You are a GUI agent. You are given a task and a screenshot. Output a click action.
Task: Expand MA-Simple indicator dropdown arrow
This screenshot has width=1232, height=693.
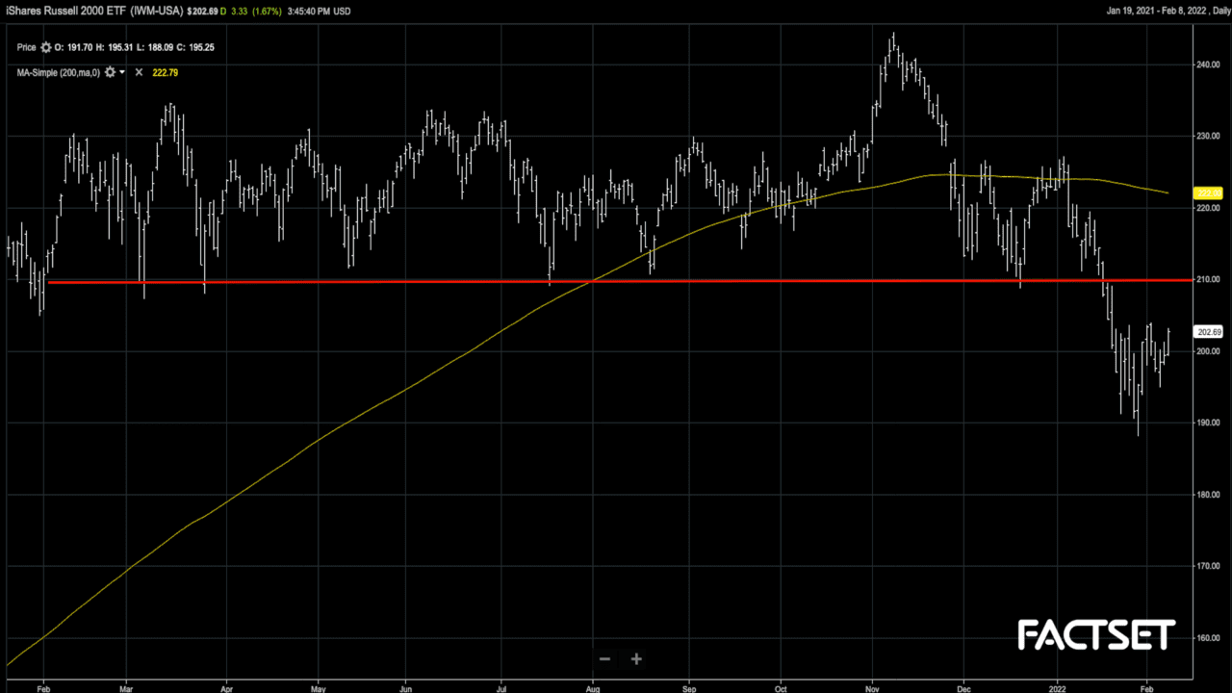(122, 72)
